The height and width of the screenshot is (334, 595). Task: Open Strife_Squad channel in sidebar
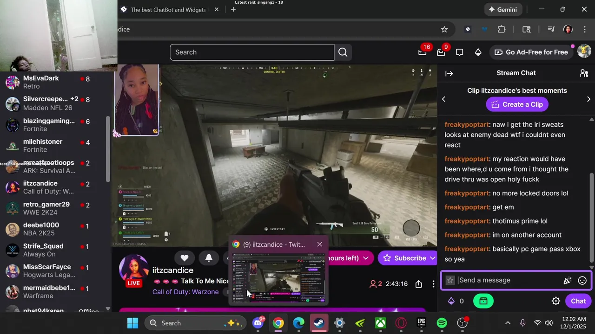(56, 250)
